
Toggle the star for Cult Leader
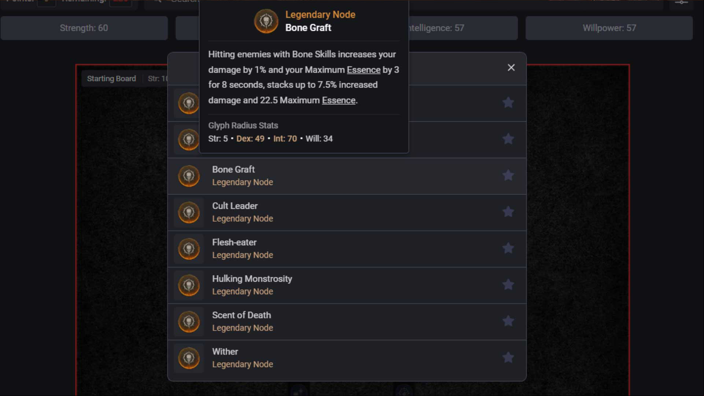point(508,212)
